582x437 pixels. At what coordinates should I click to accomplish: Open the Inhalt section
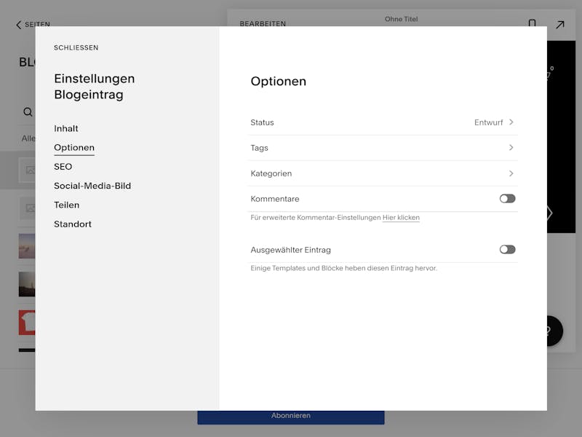tap(66, 129)
